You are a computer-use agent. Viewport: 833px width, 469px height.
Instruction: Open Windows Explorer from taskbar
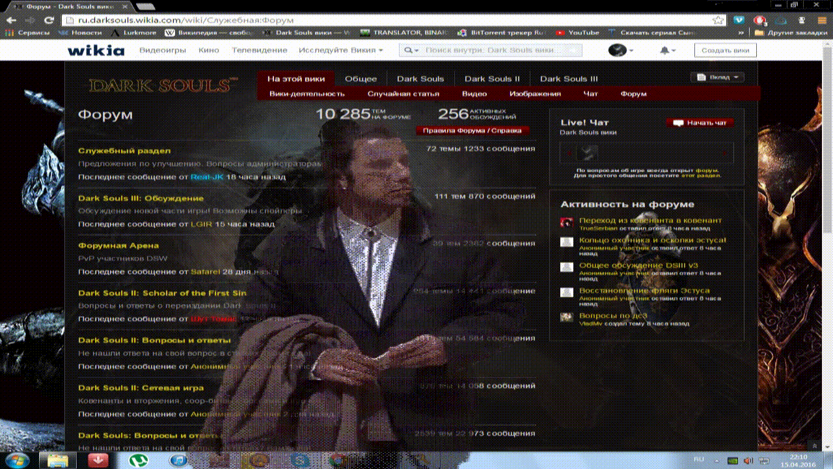tap(57, 460)
